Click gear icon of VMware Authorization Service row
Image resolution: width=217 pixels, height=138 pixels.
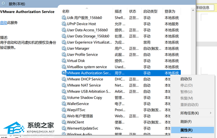tap(64, 73)
